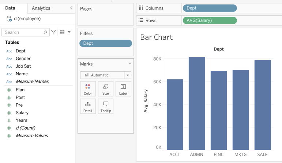This screenshot has height=163, width=282.
Task: Click in the Search fields box
Action: pos(23,32)
